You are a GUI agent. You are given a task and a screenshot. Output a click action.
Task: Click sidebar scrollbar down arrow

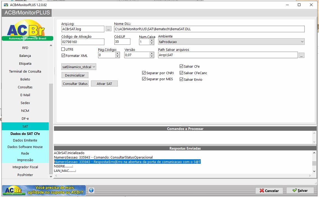point(51,177)
